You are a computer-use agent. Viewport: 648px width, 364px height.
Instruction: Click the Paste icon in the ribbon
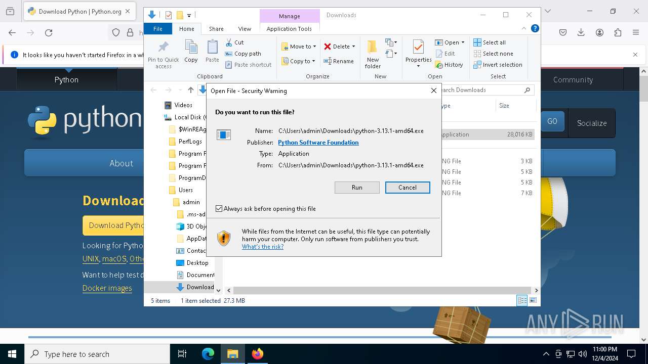[212, 47]
